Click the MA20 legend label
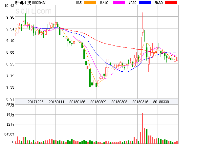Screen dimensions: 197x144 [132, 3]
